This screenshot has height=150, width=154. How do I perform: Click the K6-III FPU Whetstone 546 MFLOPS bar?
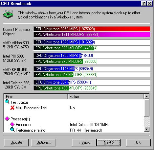click(92, 75)
